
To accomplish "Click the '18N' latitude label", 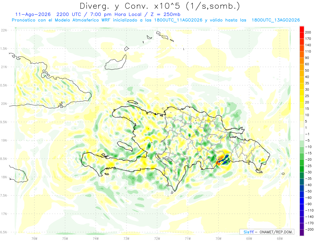I will pos(4,177).
